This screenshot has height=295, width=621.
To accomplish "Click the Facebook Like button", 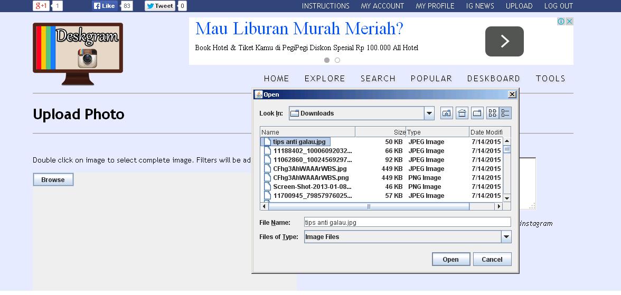I will click(x=105, y=6).
